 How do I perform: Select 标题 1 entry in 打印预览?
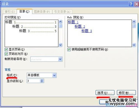tap(31, 22)
